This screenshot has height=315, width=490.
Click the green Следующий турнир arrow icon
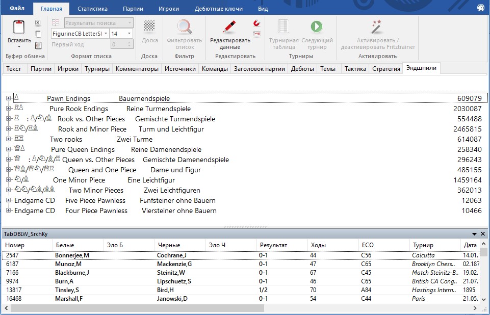point(317,27)
